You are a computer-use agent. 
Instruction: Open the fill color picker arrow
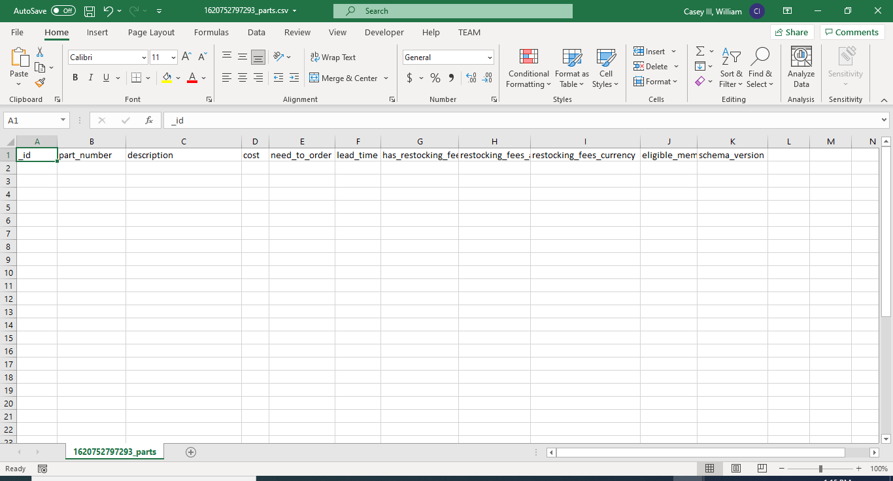178,78
